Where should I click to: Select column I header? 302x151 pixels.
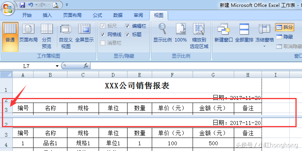click(276, 75)
